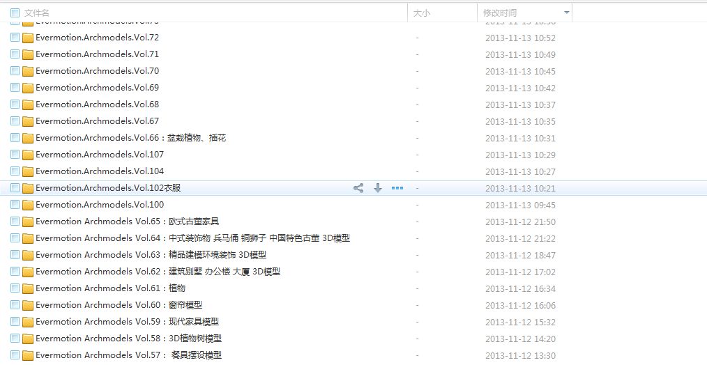Open folder Evermotion.Archmodels.Vol.107
This screenshot has height=365, width=707.
click(x=100, y=154)
